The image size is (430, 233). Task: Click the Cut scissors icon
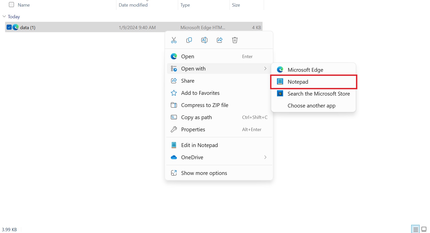tap(174, 40)
